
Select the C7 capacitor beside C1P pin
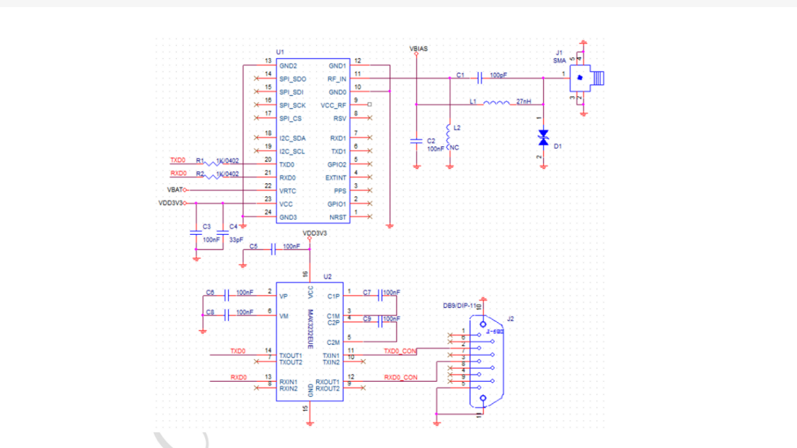[x=381, y=295]
